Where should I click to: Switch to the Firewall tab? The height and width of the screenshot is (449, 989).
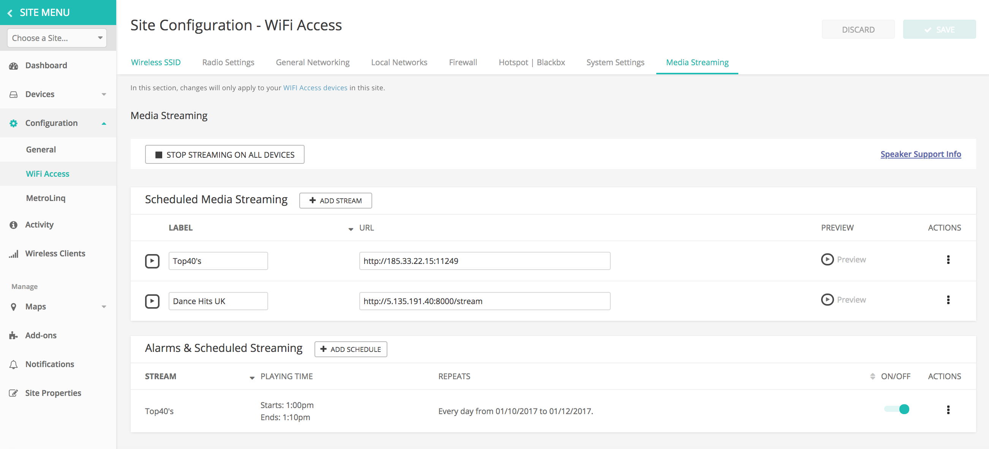(463, 63)
